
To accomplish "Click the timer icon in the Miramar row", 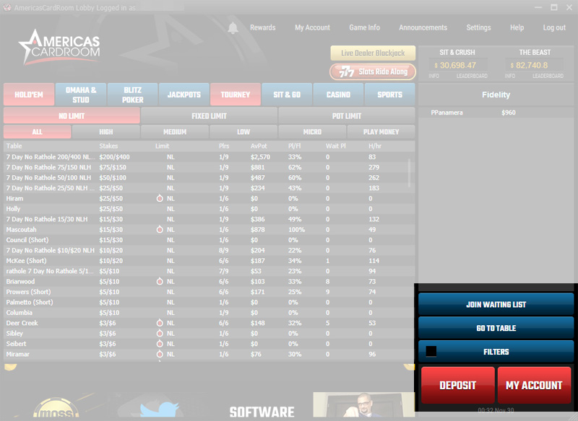I will click(160, 354).
